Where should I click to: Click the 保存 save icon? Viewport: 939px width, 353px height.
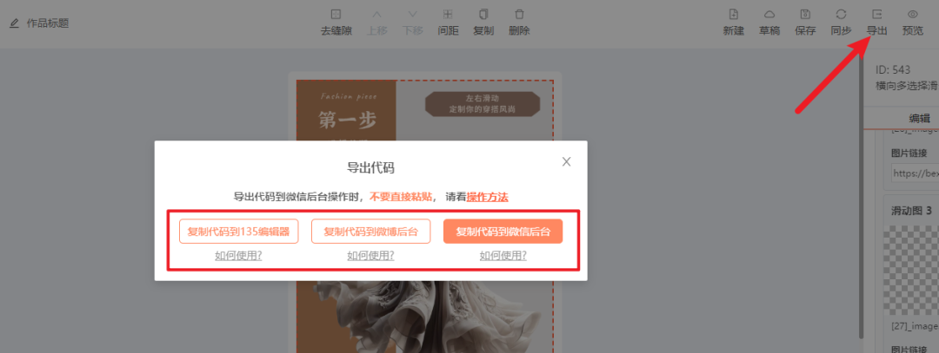pyautogui.click(x=805, y=14)
